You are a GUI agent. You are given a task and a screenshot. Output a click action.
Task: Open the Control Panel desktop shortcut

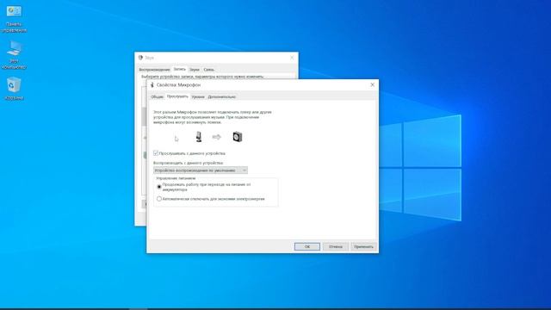14,19
